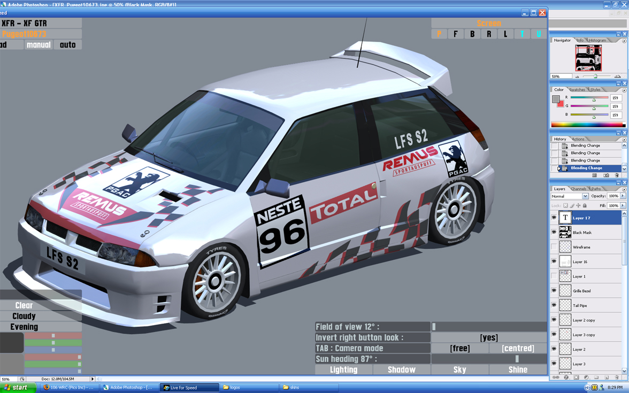Create new document from current history state
Viewport: 629px width, 393px height.
tap(595, 175)
